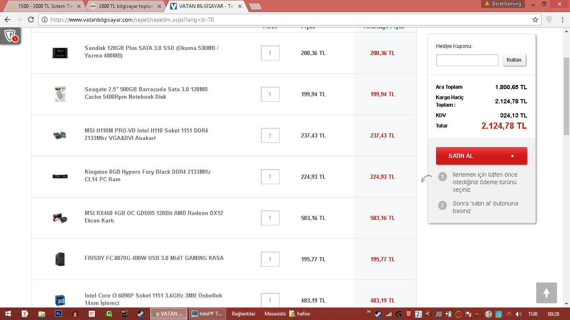Edit quantity for MSI RX460 4GB card
Image resolution: width=570 pixels, height=320 pixels.
270,218
